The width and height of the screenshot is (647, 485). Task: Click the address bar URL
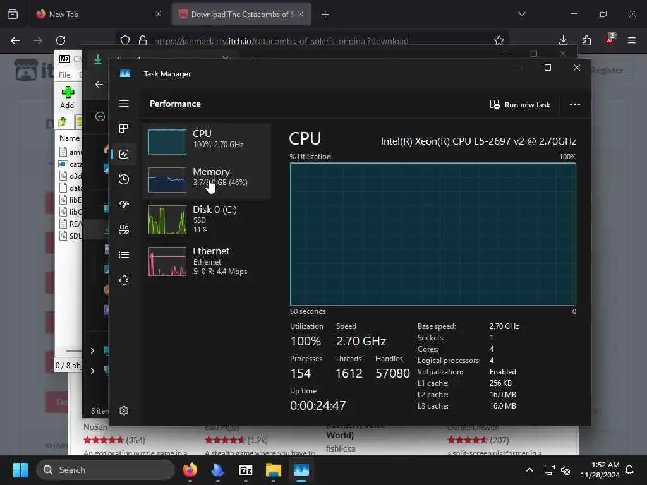(281, 41)
